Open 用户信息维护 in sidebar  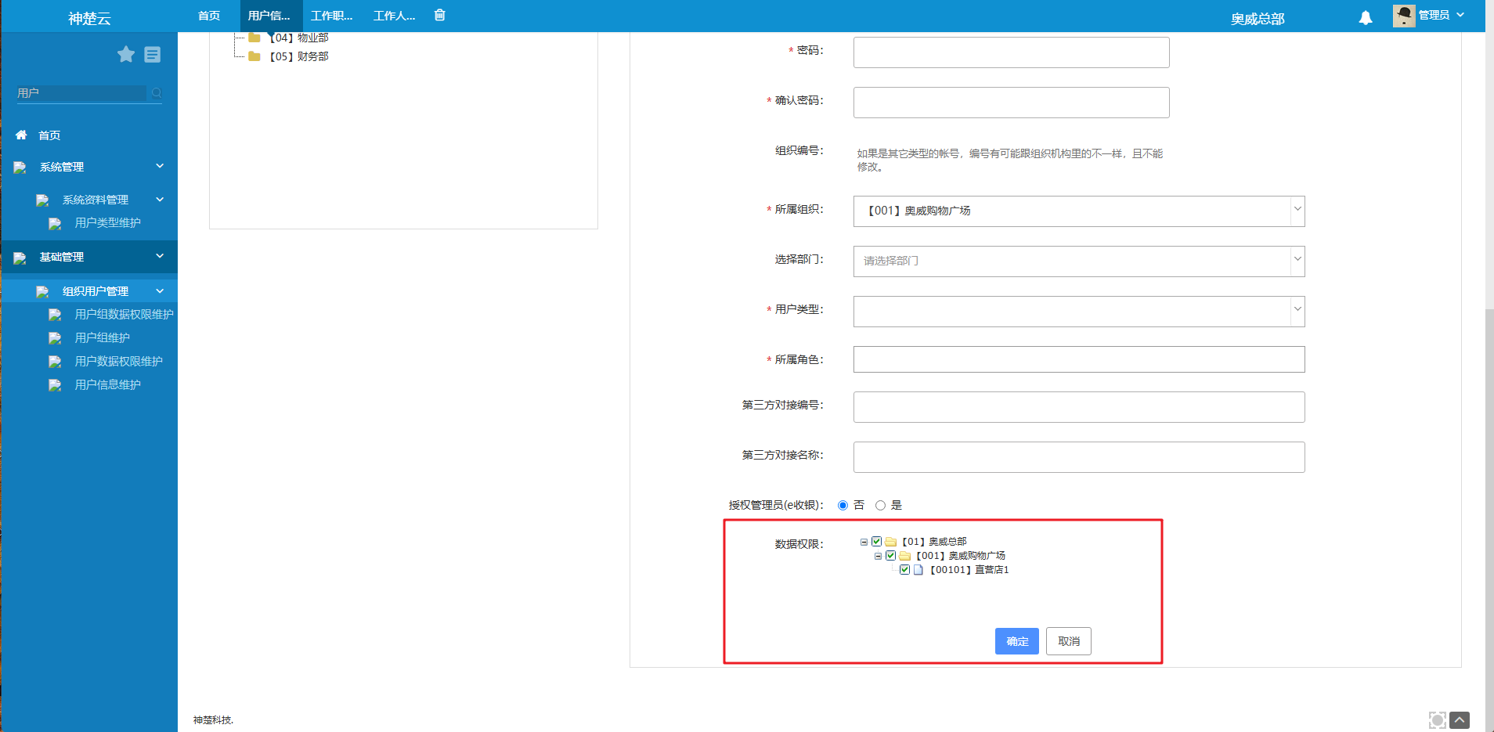pyautogui.click(x=108, y=385)
